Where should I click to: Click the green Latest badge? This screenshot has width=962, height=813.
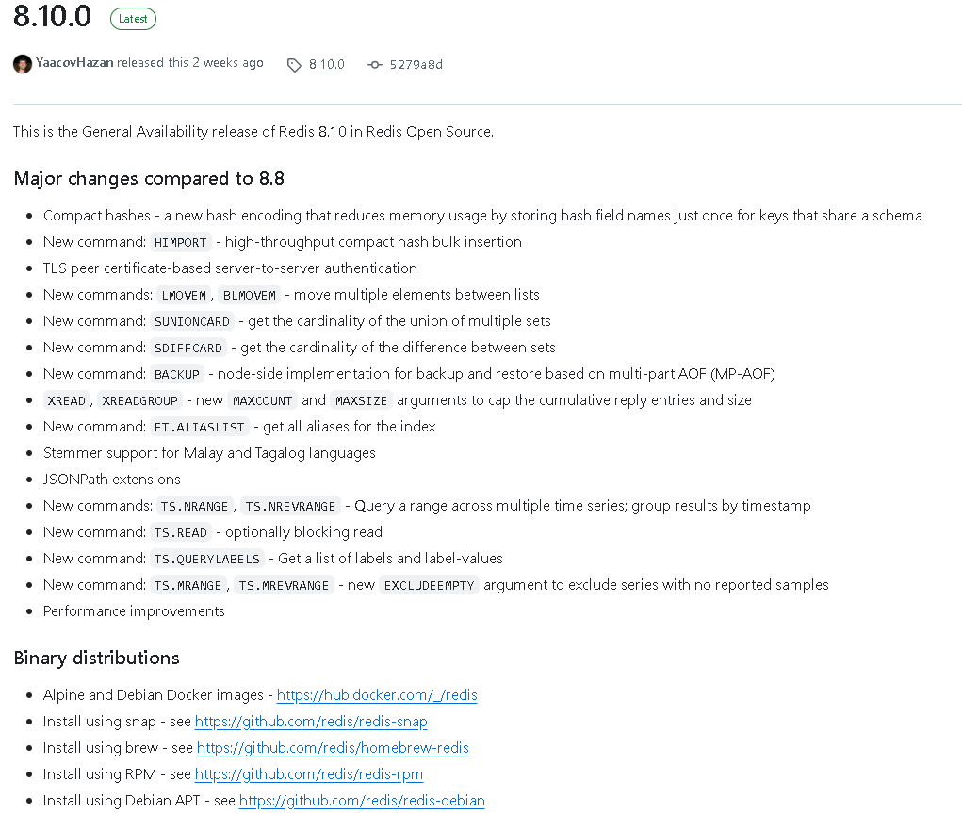click(133, 19)
